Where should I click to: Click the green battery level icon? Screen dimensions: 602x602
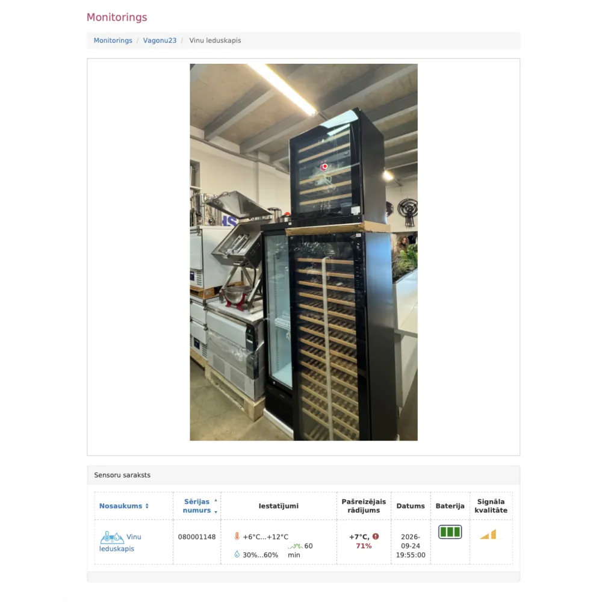click(x=450, y=532)
